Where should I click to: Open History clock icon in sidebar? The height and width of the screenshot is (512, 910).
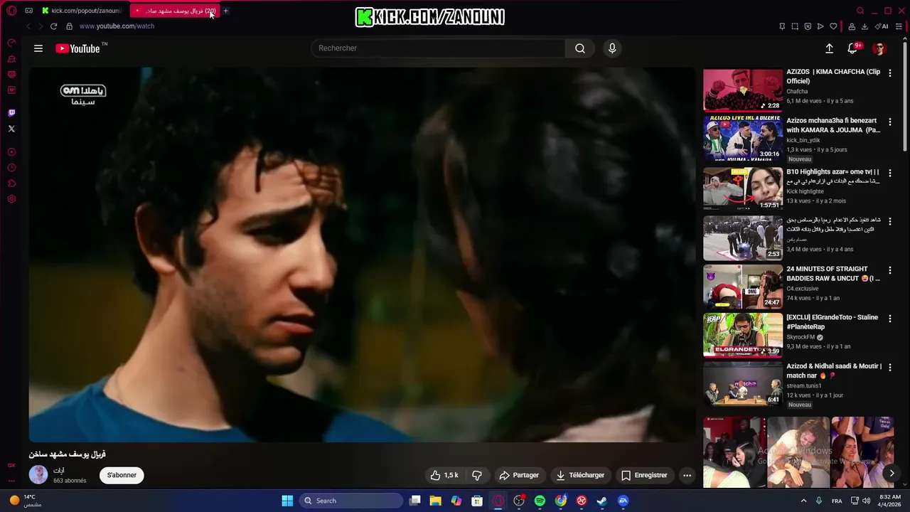click(x=11, y=168)
